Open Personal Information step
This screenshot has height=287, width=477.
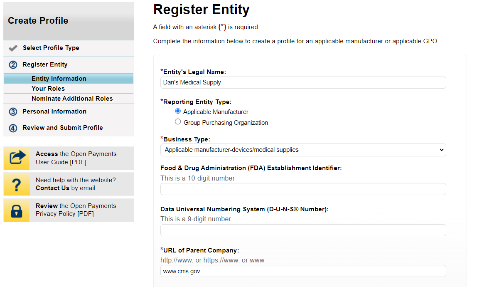(54, 111)
